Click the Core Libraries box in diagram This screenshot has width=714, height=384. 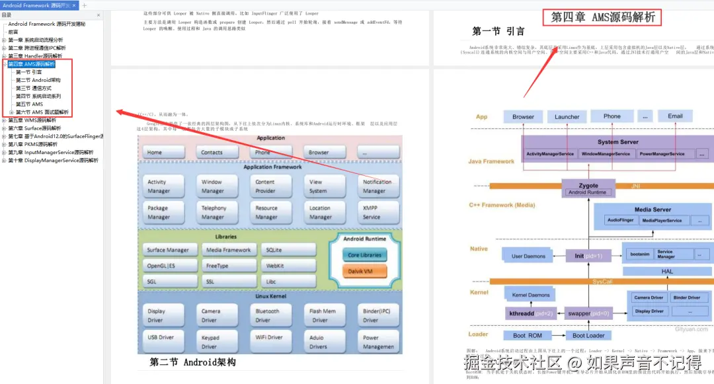click(364, 254)
